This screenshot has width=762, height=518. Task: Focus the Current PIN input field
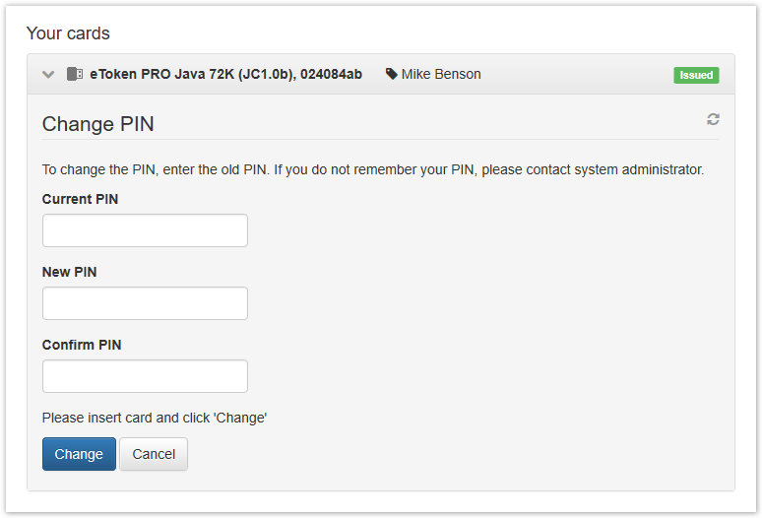point(145,230)
